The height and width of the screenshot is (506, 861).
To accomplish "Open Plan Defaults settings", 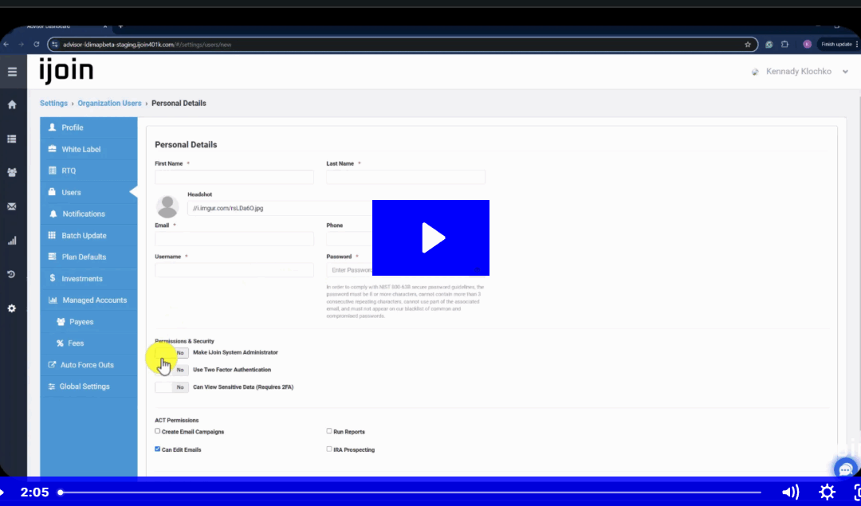I will pos(89,257).
